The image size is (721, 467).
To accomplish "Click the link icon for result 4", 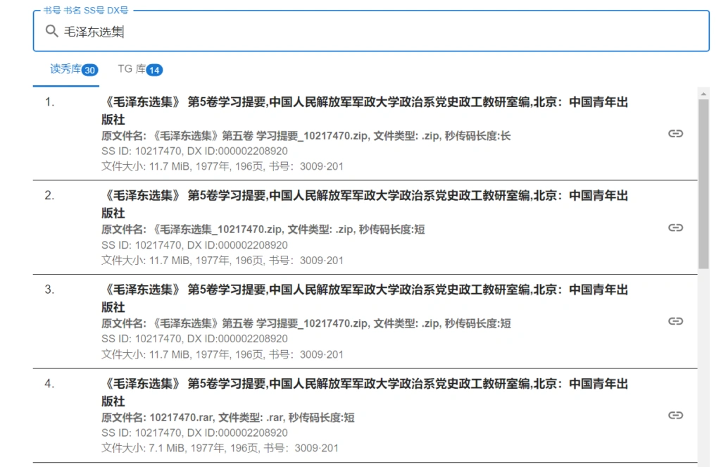I will (x=675, y=415).
